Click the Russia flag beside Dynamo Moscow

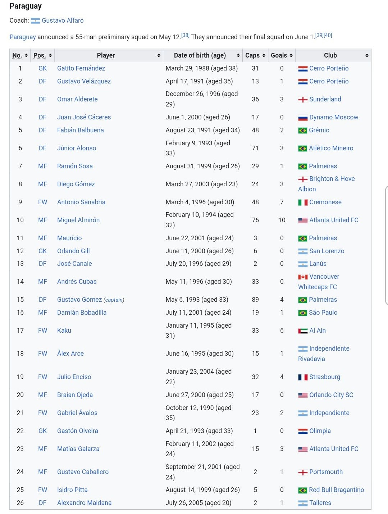coord(303,118)
